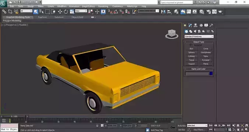This screenshot has height=132, width=249.
Task: Create a Sphere primitive
Action: coord(192,52)
